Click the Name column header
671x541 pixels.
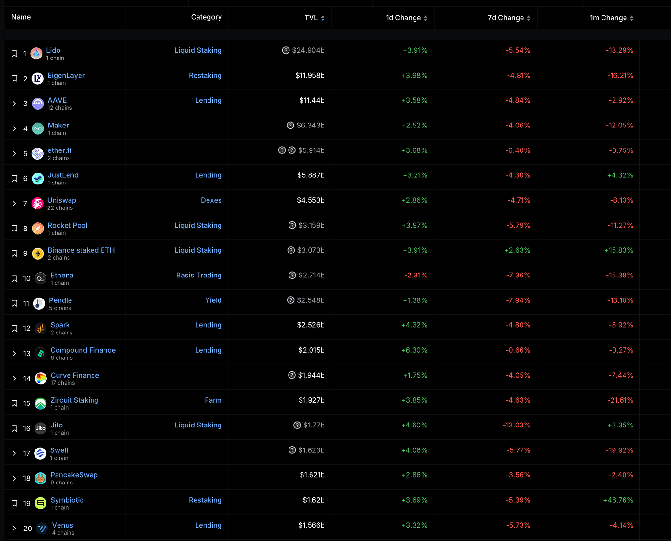[21, 17]
